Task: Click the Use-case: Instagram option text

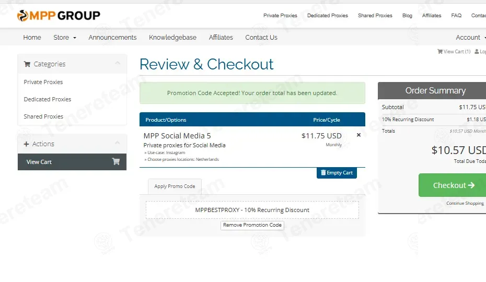Action: pos(165,153)
